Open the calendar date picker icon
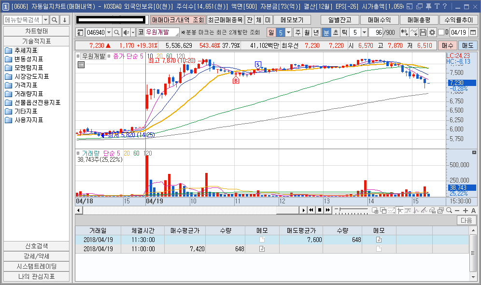The image size is (481, 285). coord(473,32)
